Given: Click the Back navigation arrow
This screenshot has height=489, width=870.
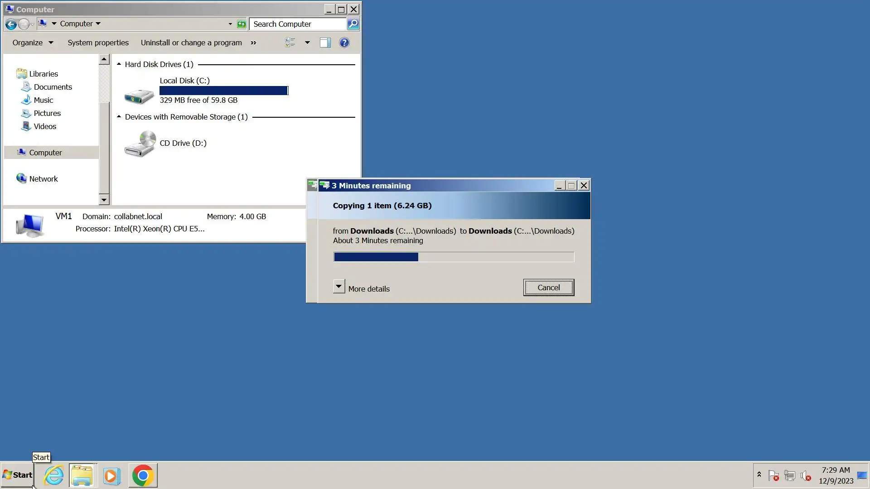Looking at the screenshot, I should 11,24.
